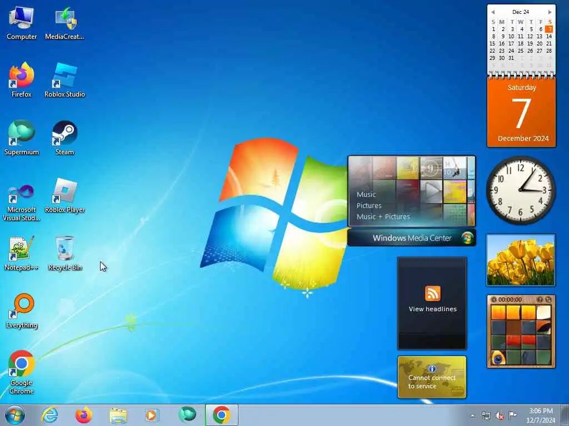Go to next month in calendar gadget
The width and height of the screenshot is (569, 426).
coord(550,12)
